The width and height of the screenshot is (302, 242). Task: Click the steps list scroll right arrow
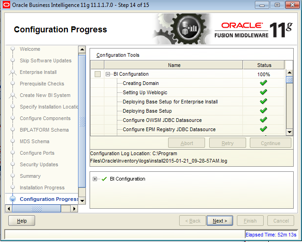74,209
